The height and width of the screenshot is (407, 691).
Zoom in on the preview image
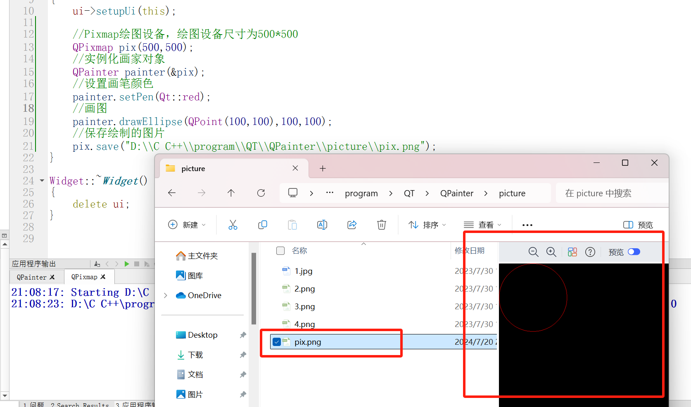(x=551, y=252)
